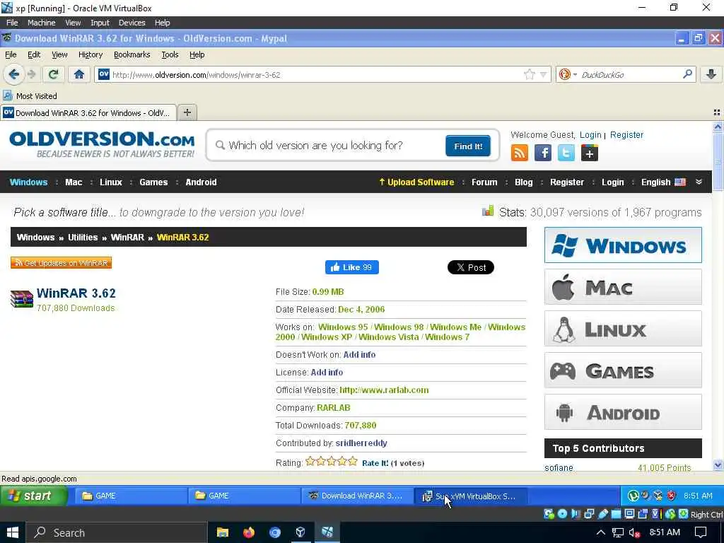Select the Games category sidebar banner
The width and height of the screenshot is (724, 543).
point(623,370)
